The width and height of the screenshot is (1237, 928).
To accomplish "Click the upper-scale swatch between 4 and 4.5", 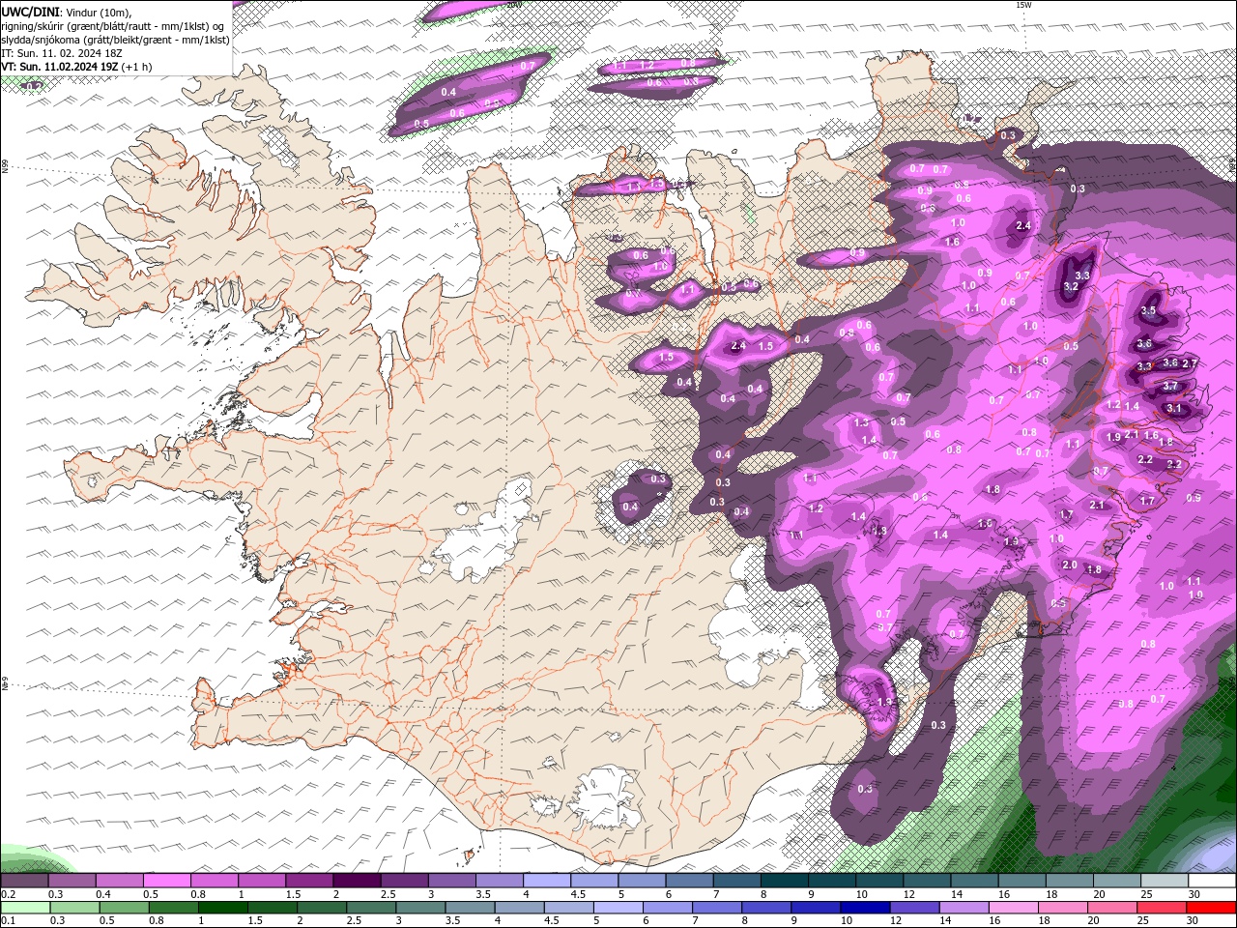I will coord(547,881).
